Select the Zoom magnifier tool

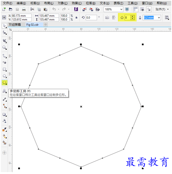point(5,47)
